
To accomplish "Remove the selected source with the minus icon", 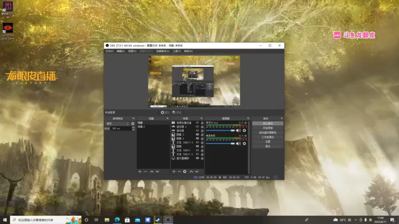I will (x=179, y=172).
